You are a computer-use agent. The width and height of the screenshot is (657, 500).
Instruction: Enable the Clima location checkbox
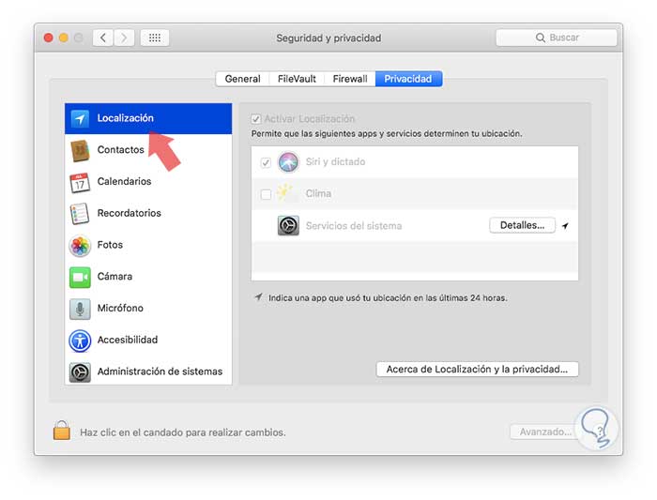tap(266, 194)
